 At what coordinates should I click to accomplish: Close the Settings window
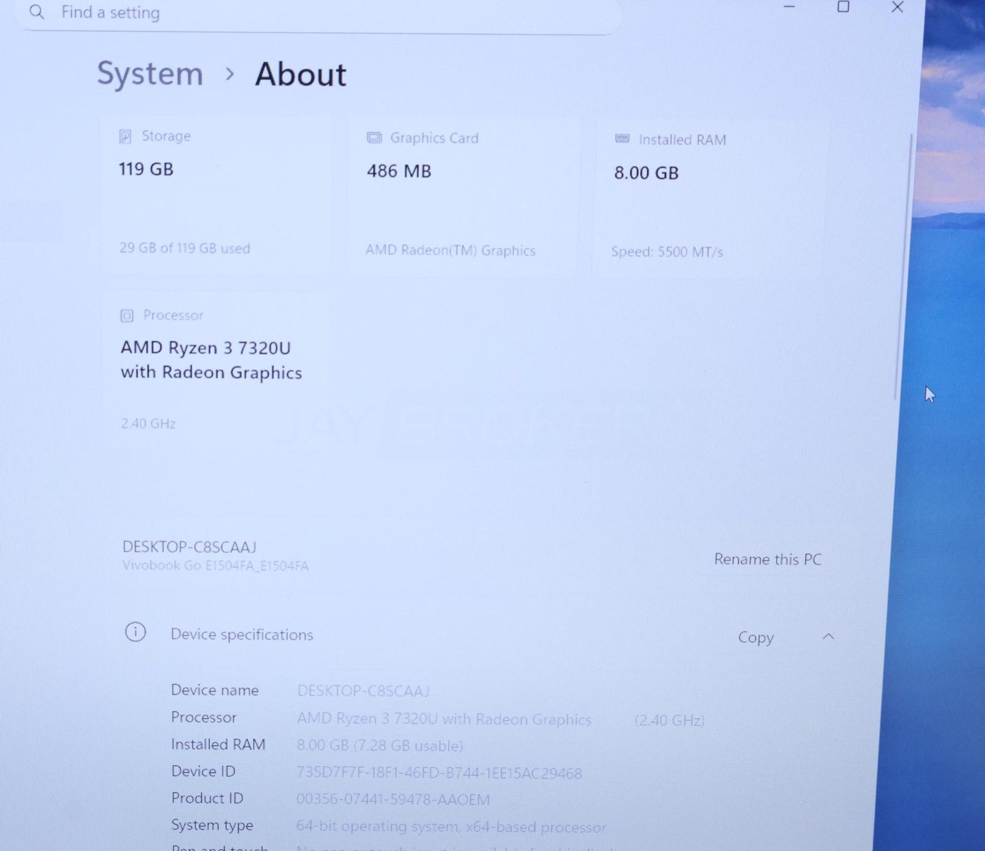(x=897, y=7)
